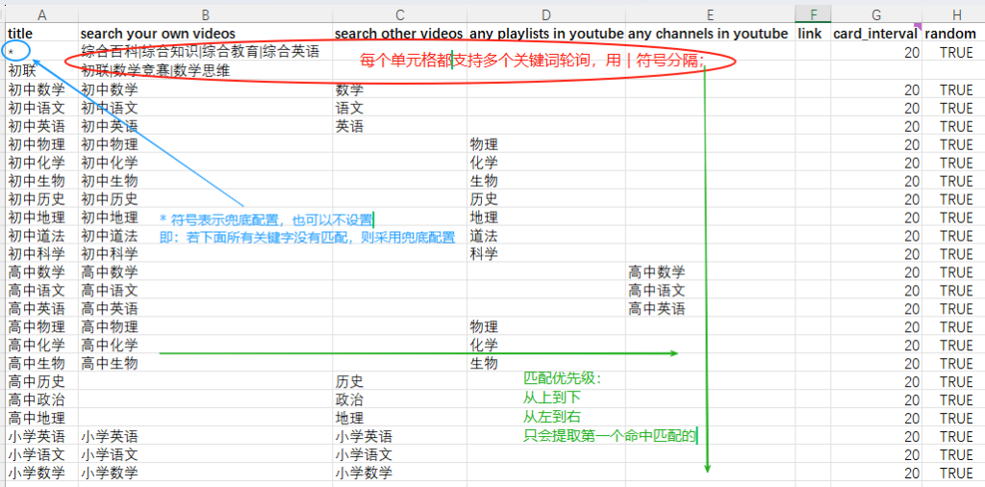Select playlist cell '历史' in 初中历史 row

546,199
